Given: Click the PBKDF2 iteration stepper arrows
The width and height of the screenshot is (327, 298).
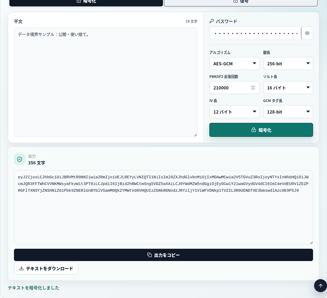Looking at the screenshot, I should click(x=253, y=88).
